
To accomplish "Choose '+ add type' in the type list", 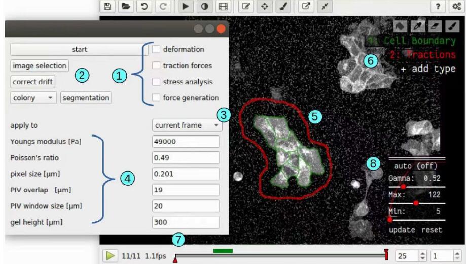I will [428, 69].
